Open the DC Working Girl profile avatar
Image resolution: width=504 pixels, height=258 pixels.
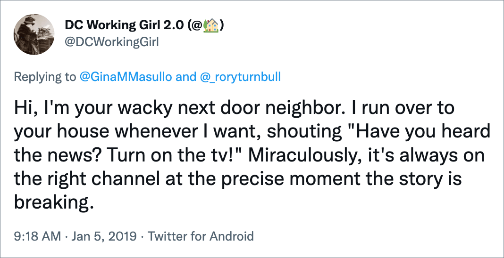(34, 34)
